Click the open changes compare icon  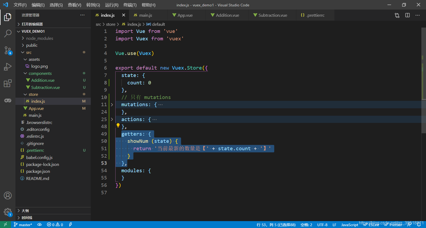397,15
